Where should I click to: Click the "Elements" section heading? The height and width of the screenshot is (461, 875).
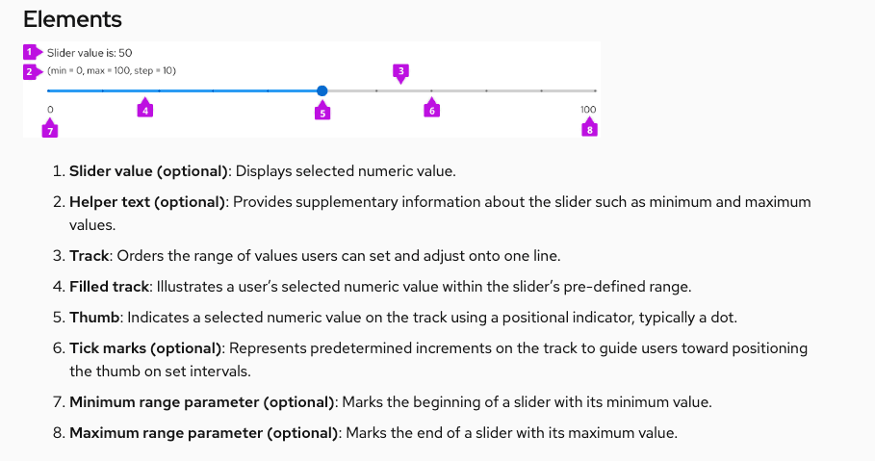point(72,18)
